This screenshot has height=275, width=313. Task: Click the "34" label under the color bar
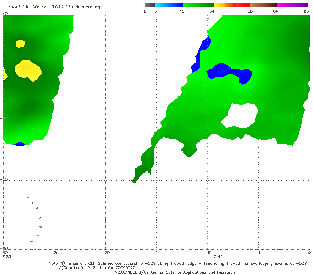(x=212, y=11)
